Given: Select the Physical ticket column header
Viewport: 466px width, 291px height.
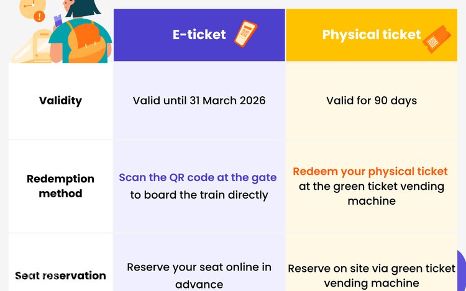Looking at the screenshot, I should click(x=371, y=35).
